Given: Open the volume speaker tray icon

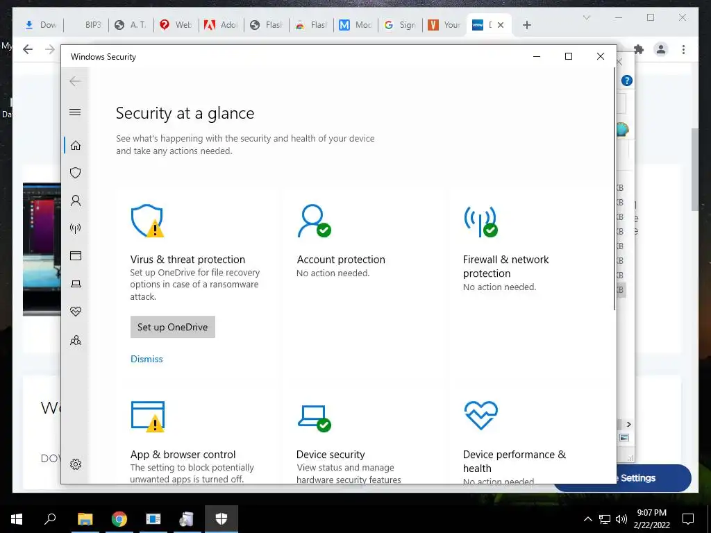Looking at the screenshot, I should [x=621, y=519].
